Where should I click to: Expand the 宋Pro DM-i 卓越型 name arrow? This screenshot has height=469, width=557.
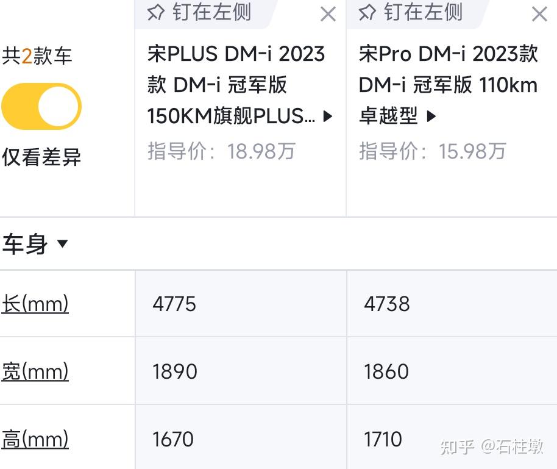[x=432, y=116]
